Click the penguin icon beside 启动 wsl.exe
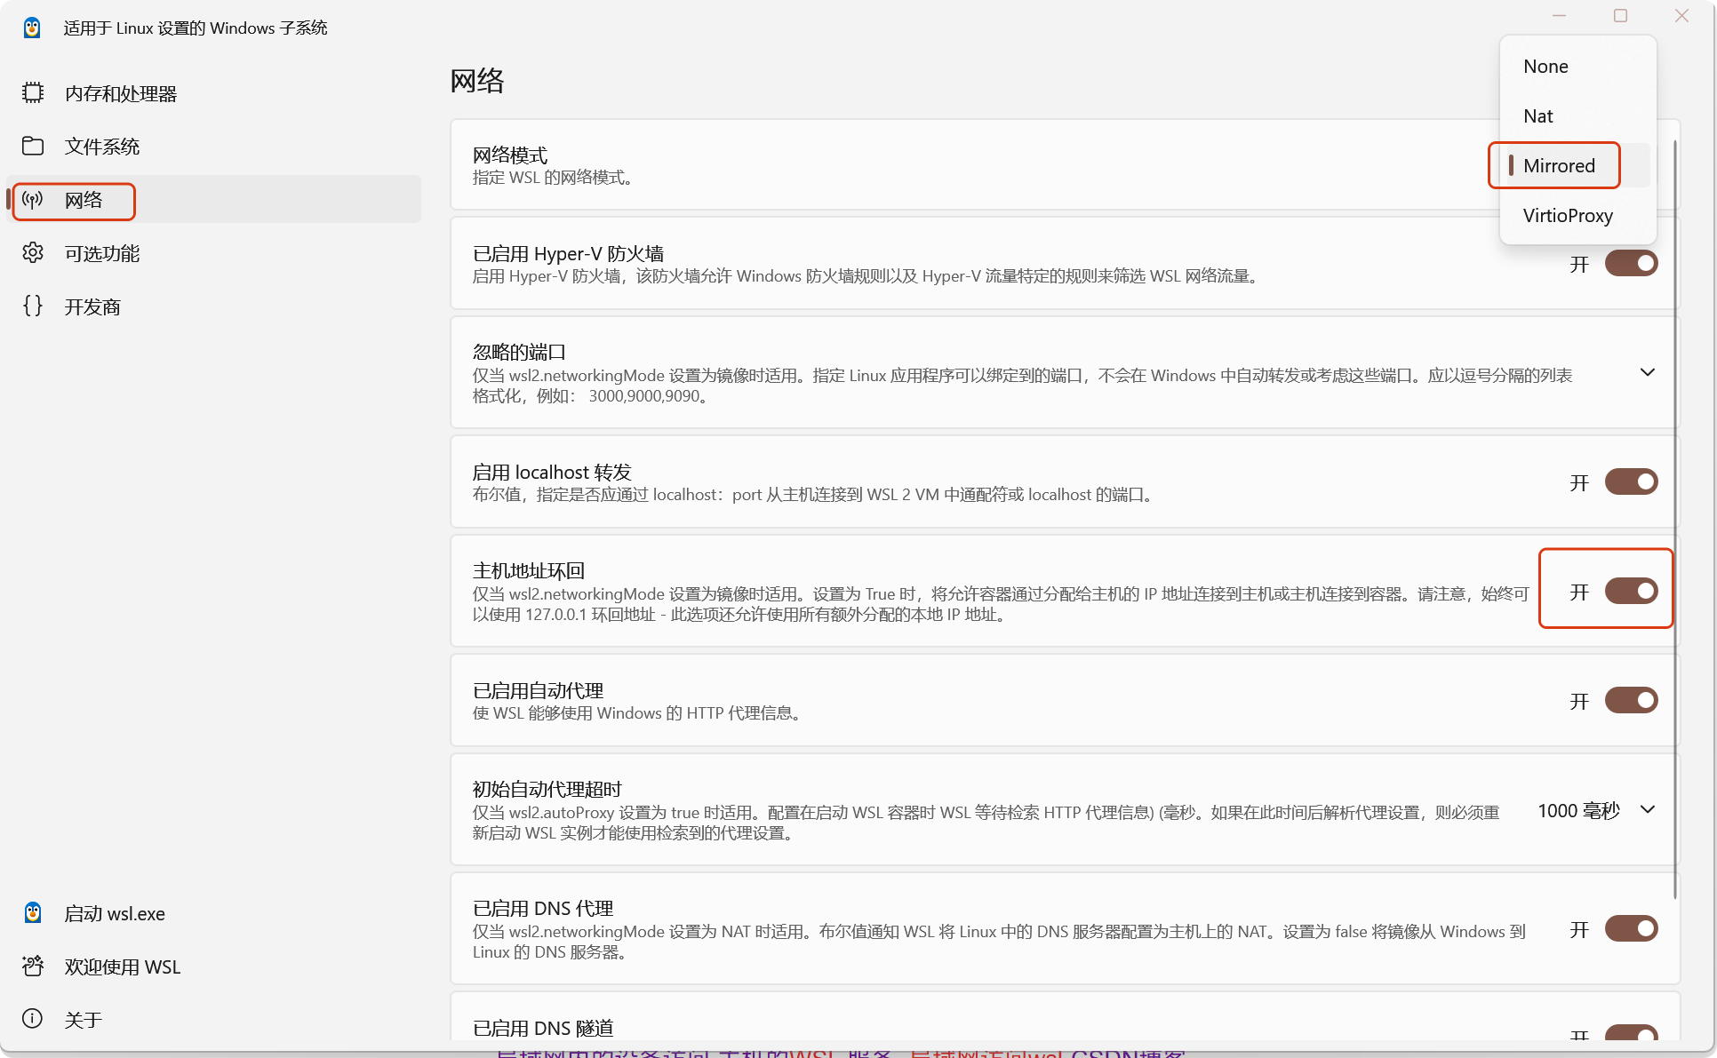The image size is (1717, 1058). point(33,912)
